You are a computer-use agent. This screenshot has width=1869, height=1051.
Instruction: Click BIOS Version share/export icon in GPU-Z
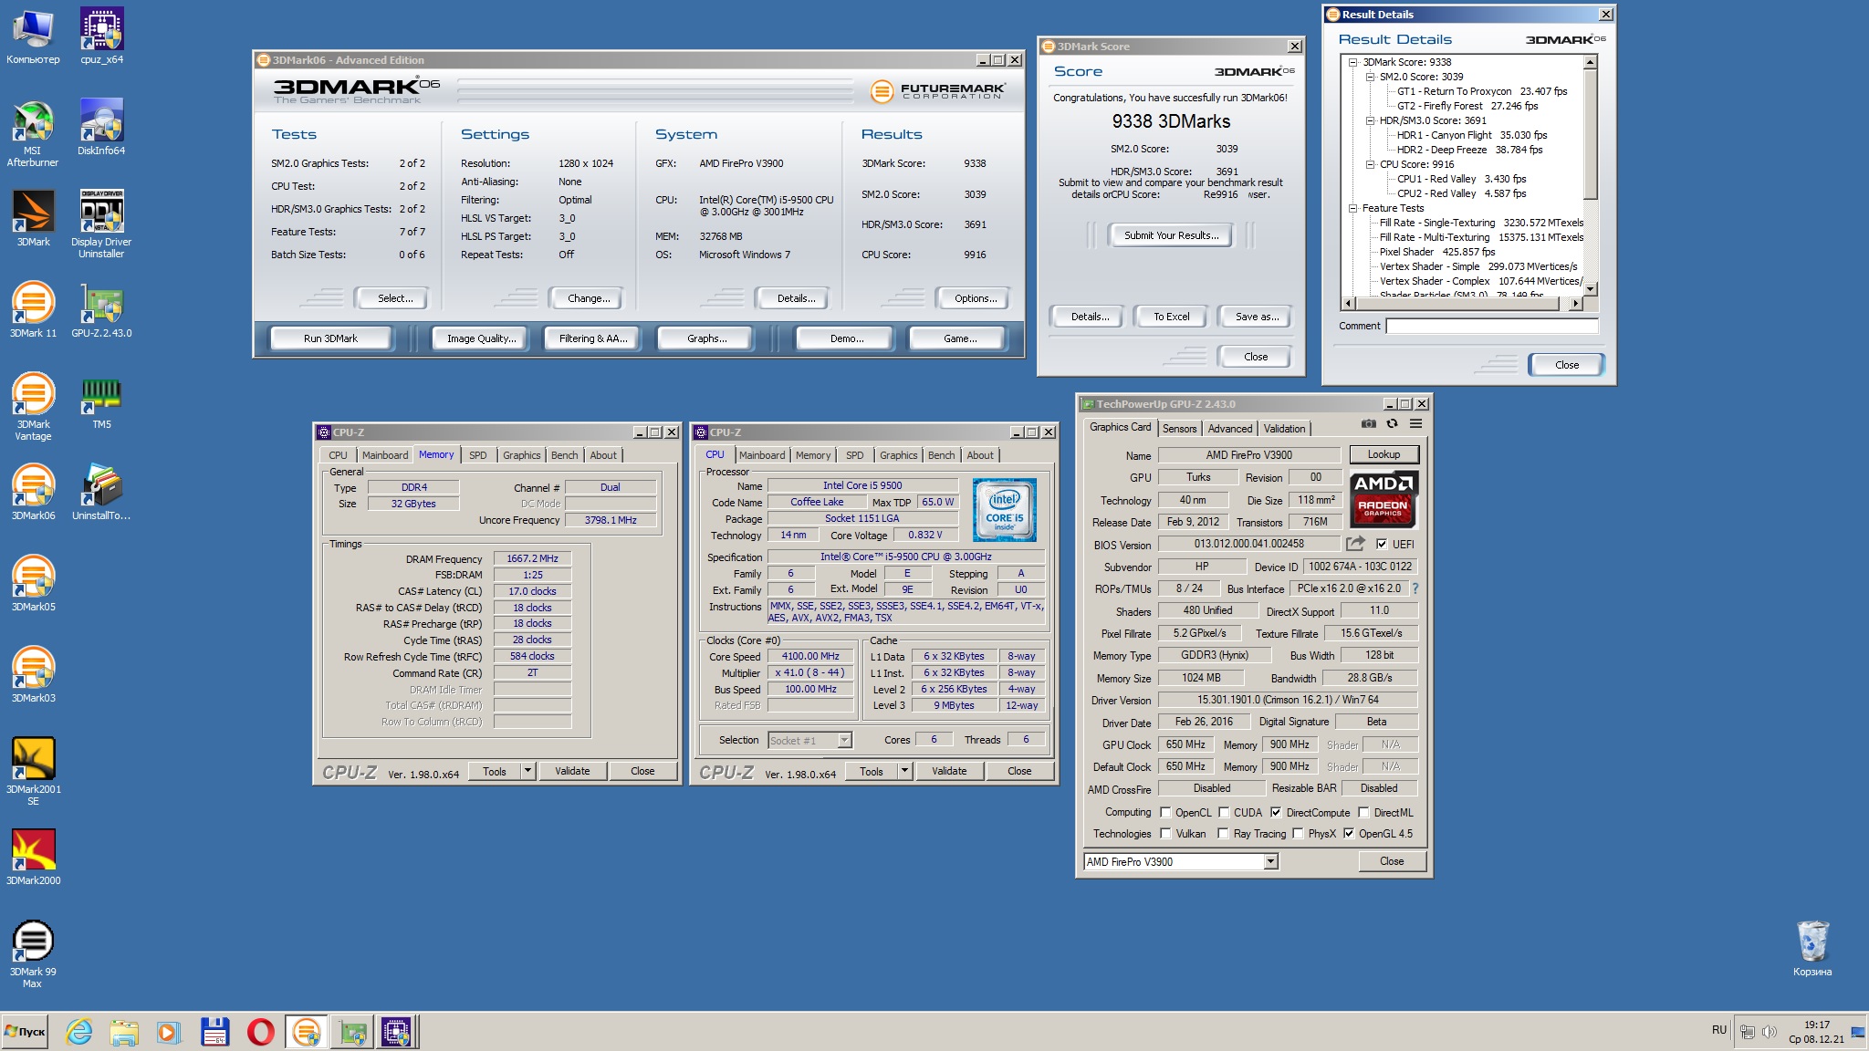tap(1355, 544)
